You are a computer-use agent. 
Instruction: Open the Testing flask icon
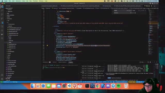(x=2, y=30)
